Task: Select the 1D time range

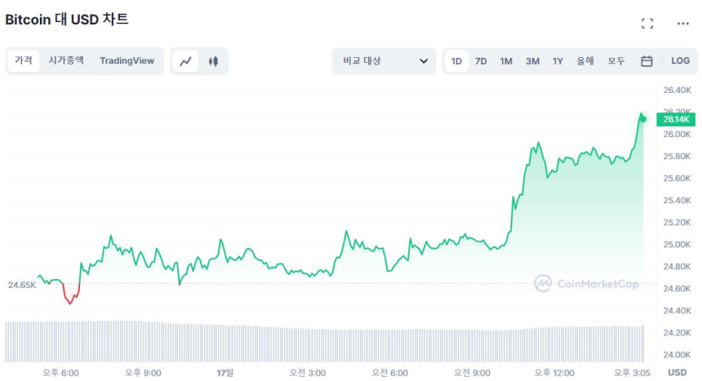Action: point(456,61)
